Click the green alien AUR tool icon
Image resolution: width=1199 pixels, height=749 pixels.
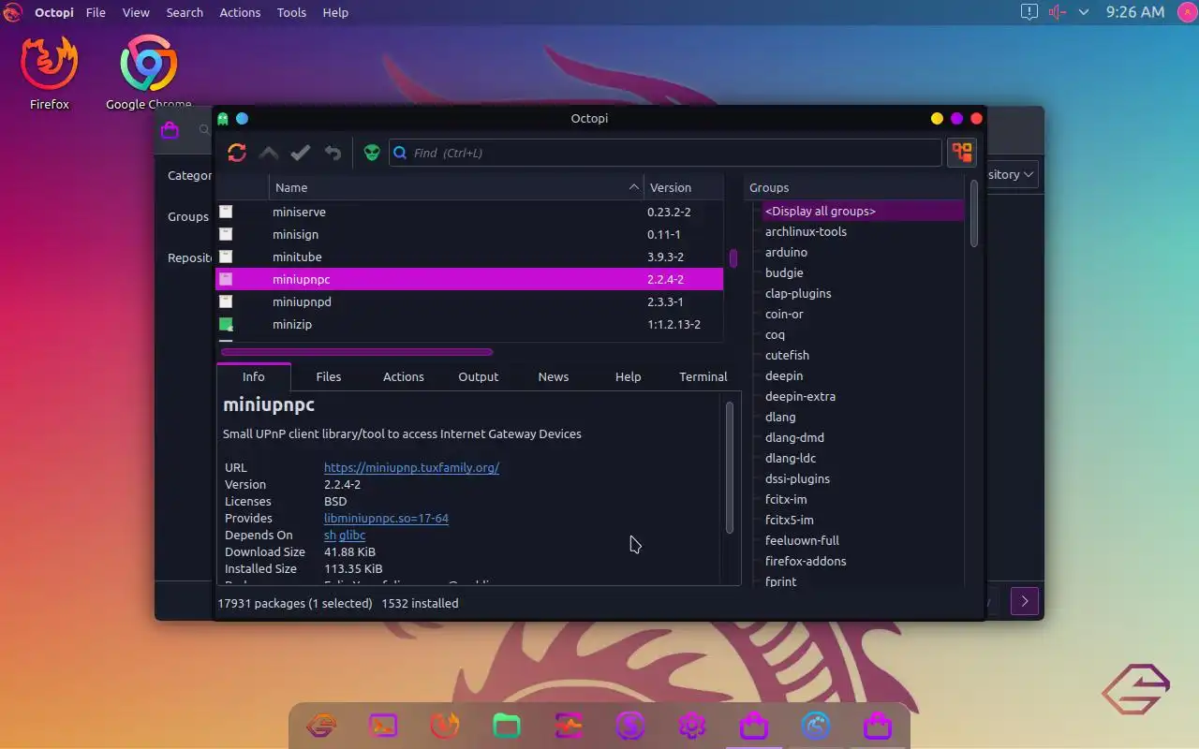372,153
